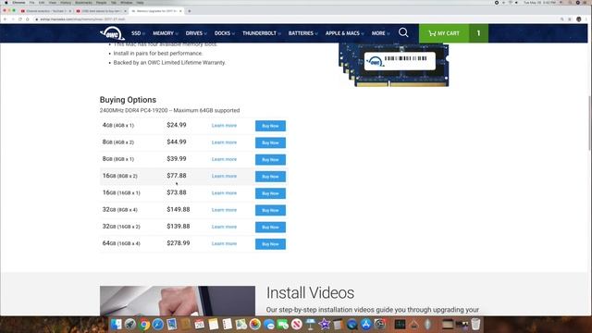This screenshot has height=333, width=592.
Task: Click the OWC logo in the navigation bar
Action: coord(112,33)
